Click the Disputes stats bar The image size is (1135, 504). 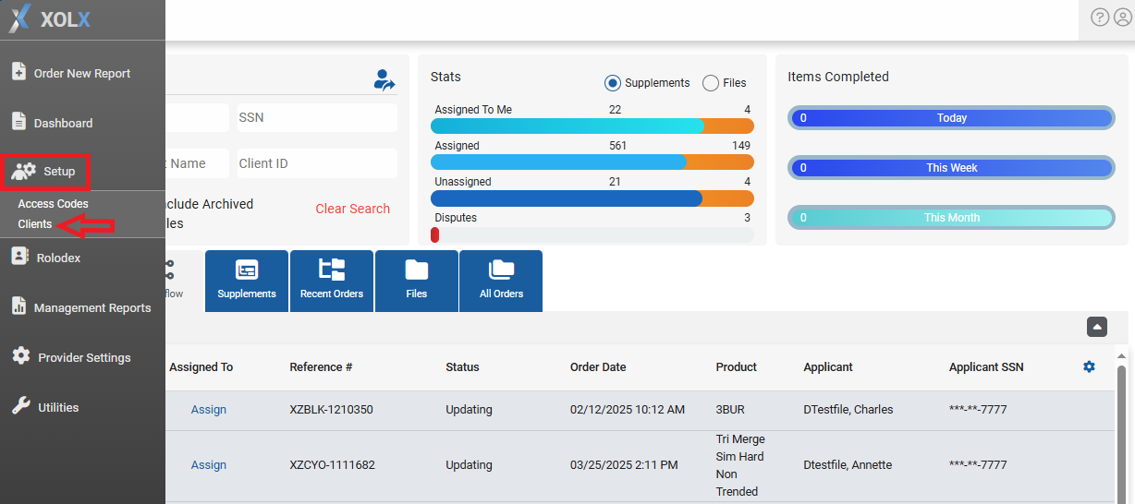tap(592, 234)
